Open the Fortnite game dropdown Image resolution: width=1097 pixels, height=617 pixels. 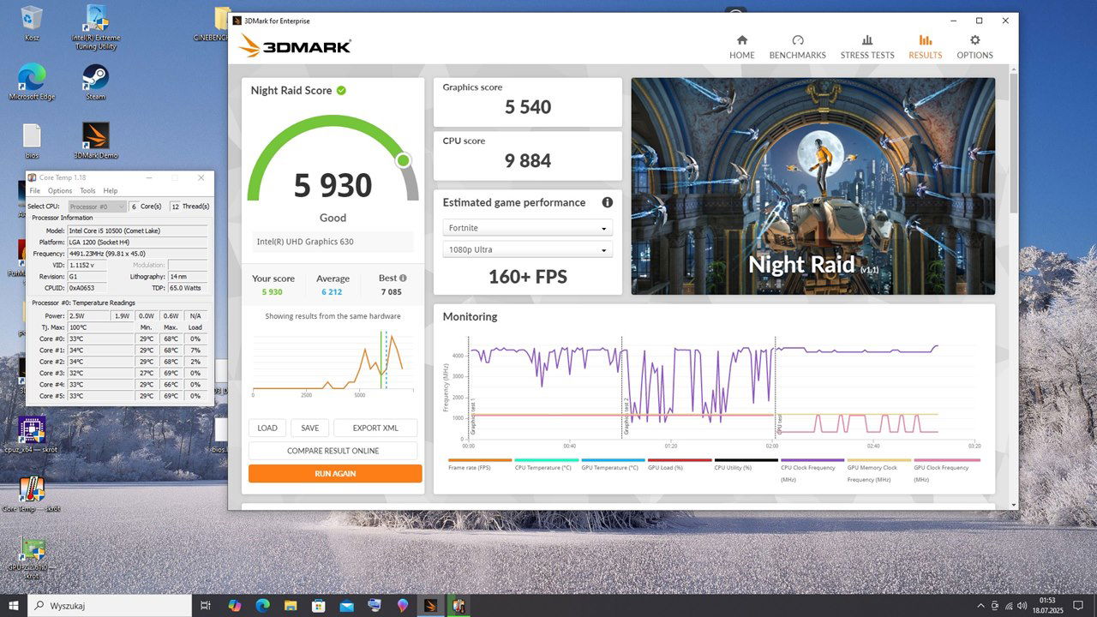pos(527,228)
